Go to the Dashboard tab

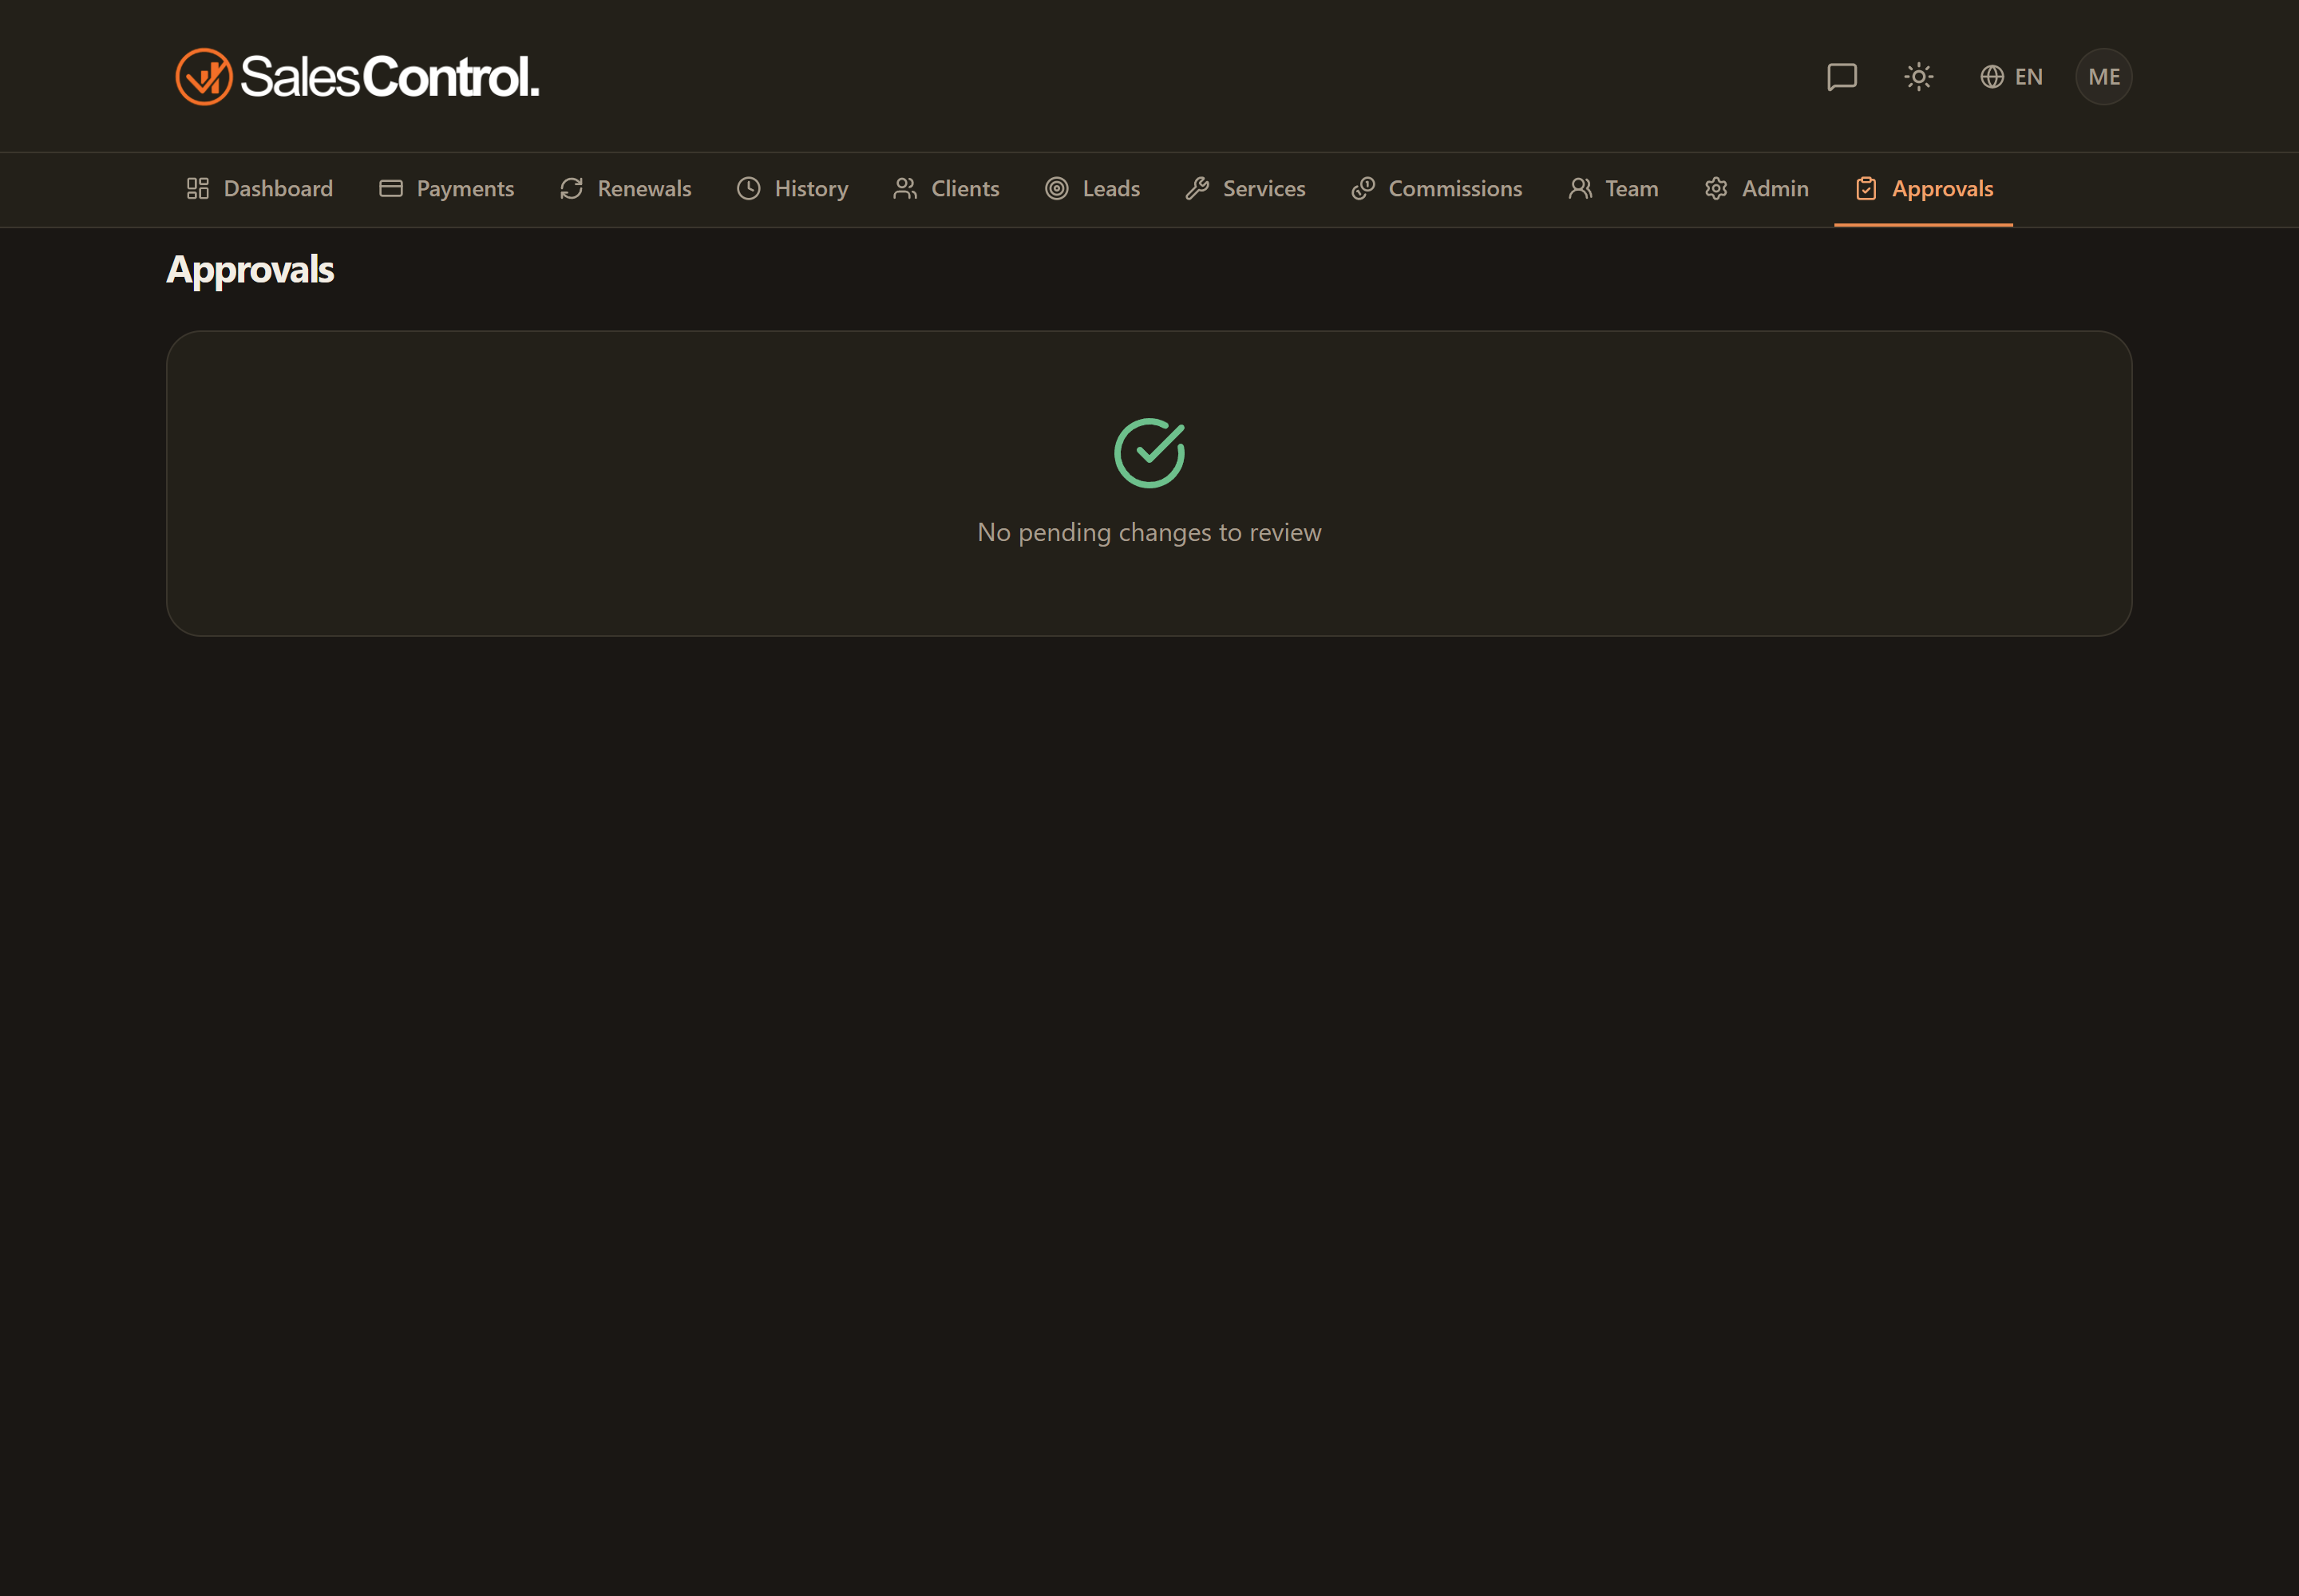tap(259, 189)
